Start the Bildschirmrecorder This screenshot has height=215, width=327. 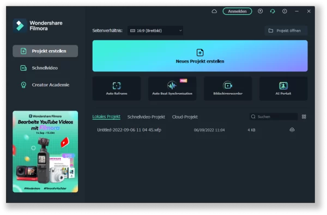pyautogui.click(x=228, y=89)
